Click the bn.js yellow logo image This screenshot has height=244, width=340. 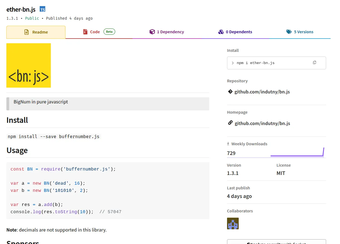[29, 65]
